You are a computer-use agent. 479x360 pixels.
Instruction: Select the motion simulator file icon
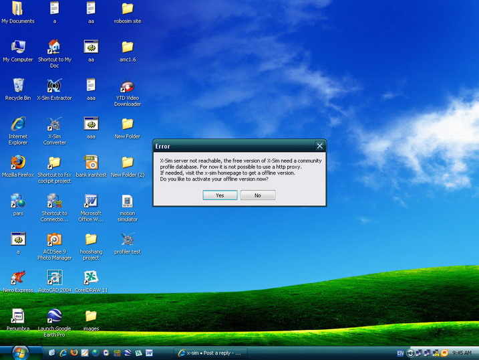click(127, 201)
